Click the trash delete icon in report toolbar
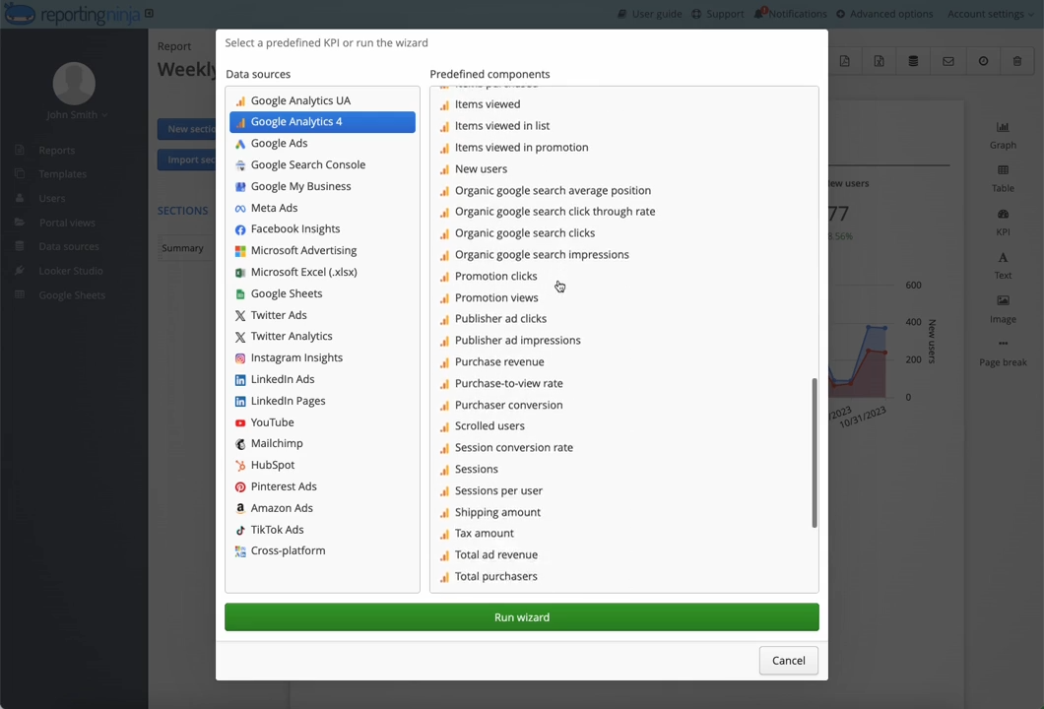The width and height of the screenshot is (1044, 709). (x=1016, y=61)
